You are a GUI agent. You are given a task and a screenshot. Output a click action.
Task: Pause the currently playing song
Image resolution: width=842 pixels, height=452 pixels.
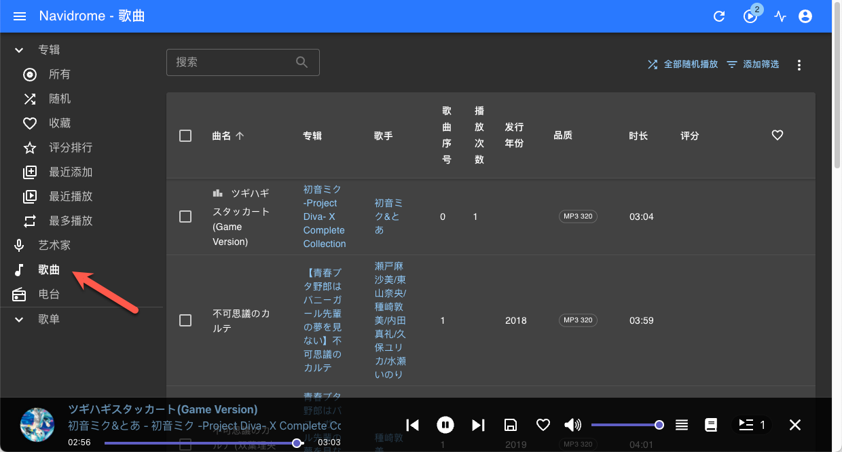[x=445, y=425]
